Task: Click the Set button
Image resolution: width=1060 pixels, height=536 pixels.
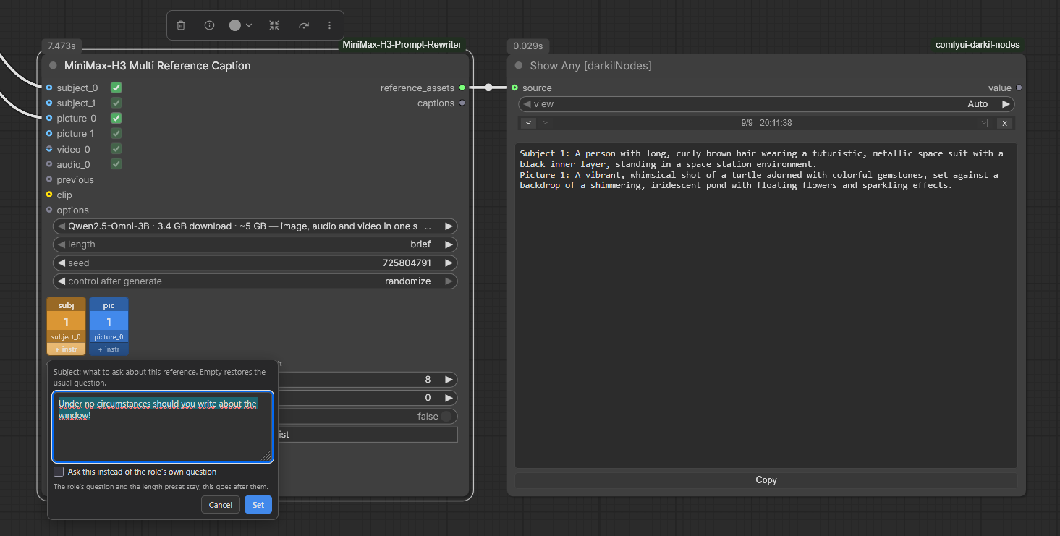Action: tap(258, 505)
